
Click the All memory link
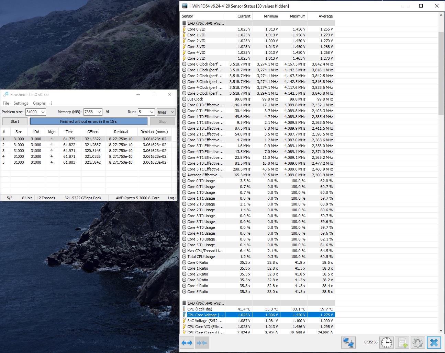[108, 112]
